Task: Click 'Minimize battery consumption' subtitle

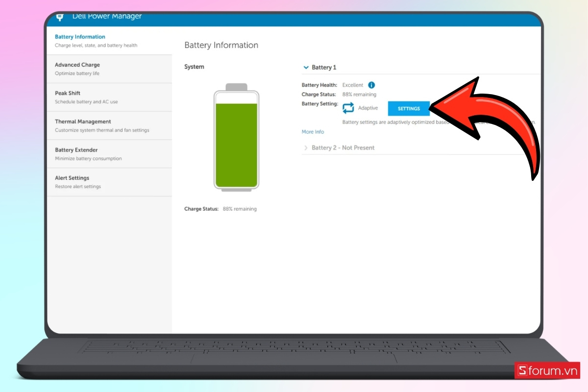Action: [88, 159]
